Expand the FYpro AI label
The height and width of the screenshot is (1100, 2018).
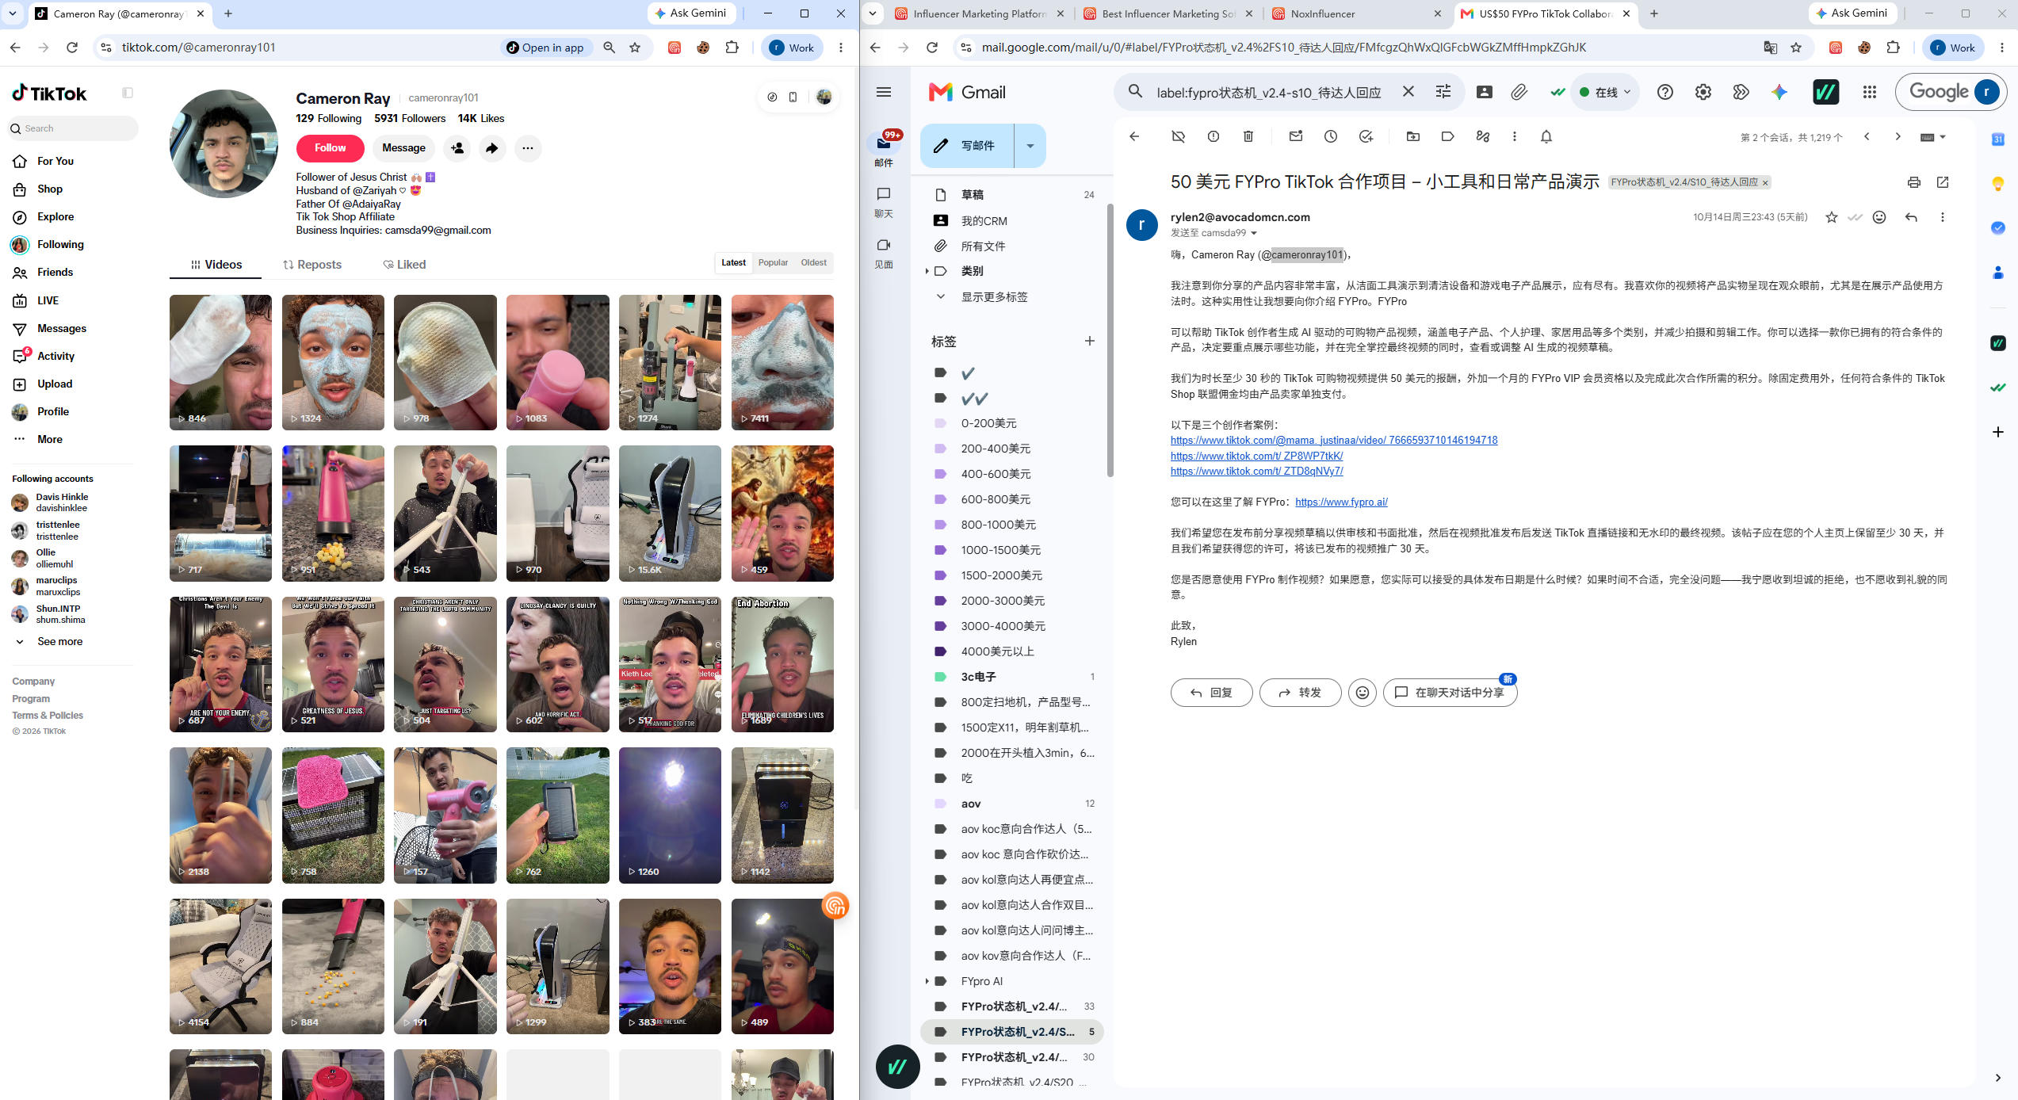[x=927, y=981]
